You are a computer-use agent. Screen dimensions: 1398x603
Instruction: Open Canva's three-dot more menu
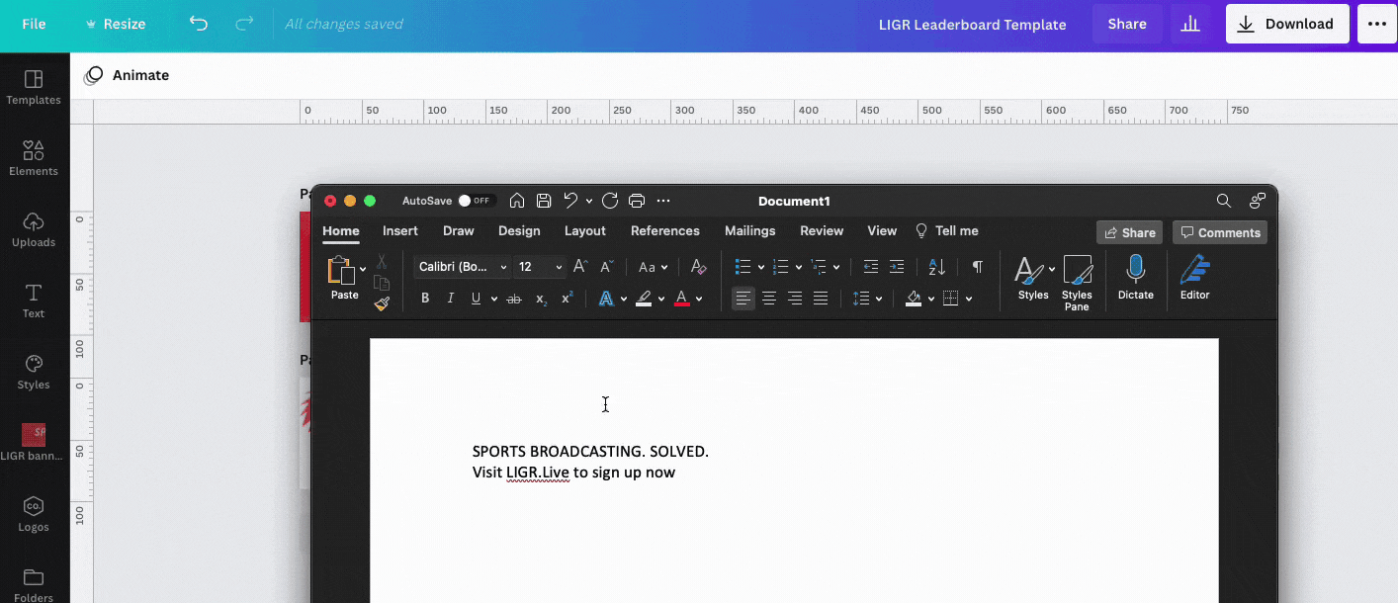(x=1377, y=24)
